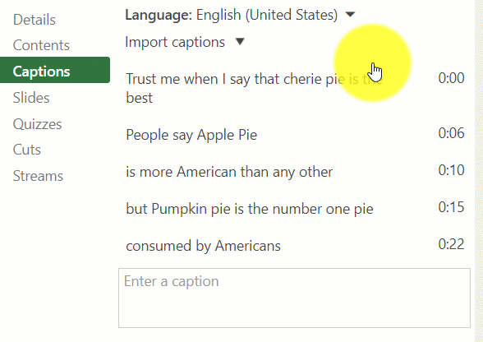The width and height of the screenshot is (483, 342).
Task: Select the 'but Pumpkin pie' caption line
Action: click(250, 209)
